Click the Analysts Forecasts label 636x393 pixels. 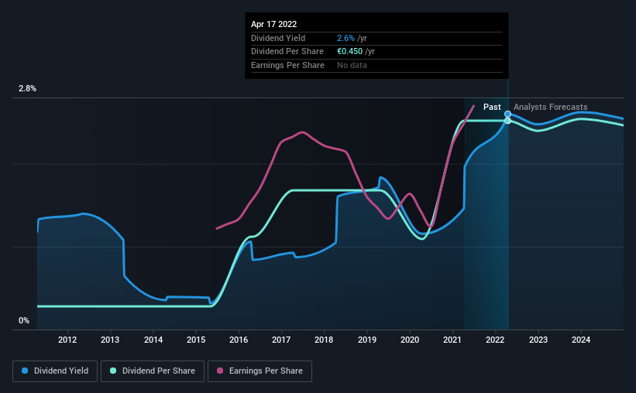(x=551, y=107)
